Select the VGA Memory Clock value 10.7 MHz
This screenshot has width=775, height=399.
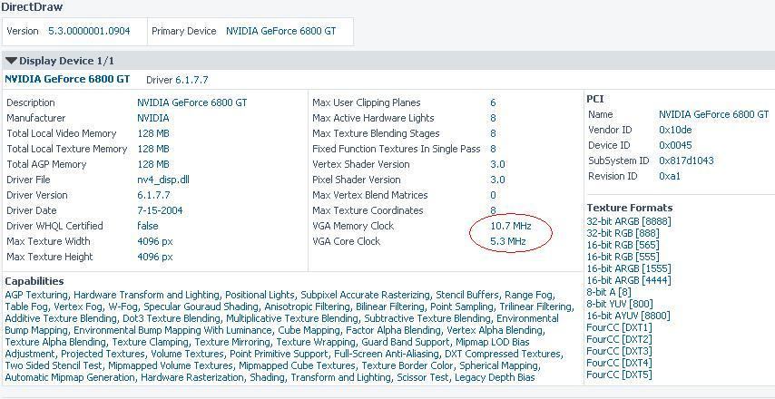[x=511, y=226]
